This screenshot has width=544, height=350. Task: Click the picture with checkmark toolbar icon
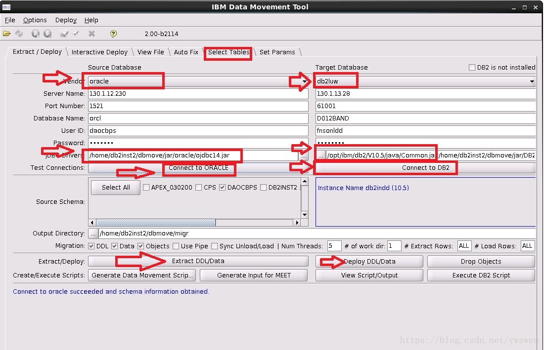(64, 34)
